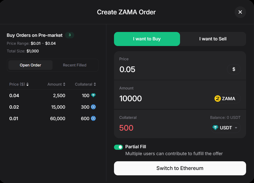
Task: Select the 'I want to Buy' option
Action: (147, 39)
